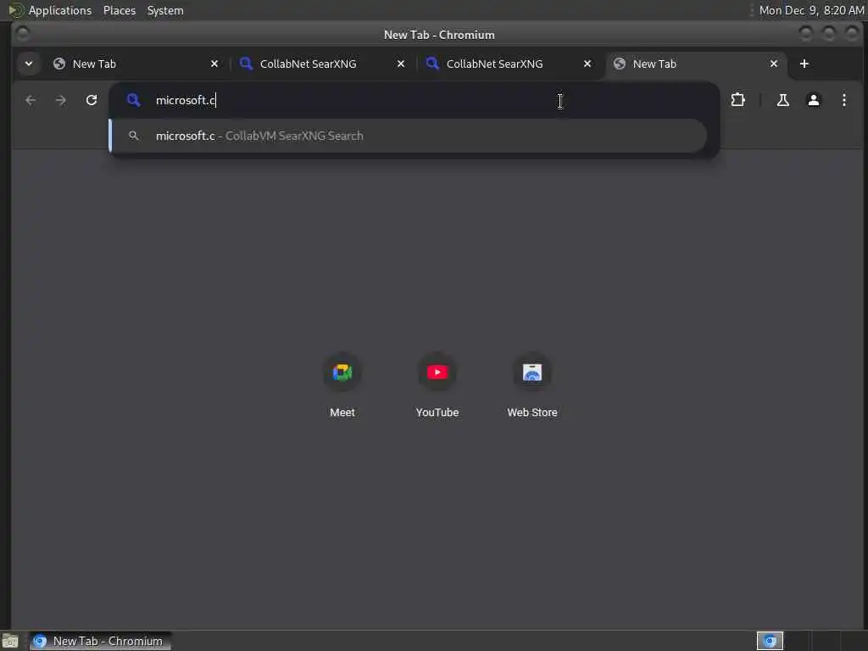Open the Extensions puzzle icon
This screenshot has height=651, width=868.
[x=738, y=100]
